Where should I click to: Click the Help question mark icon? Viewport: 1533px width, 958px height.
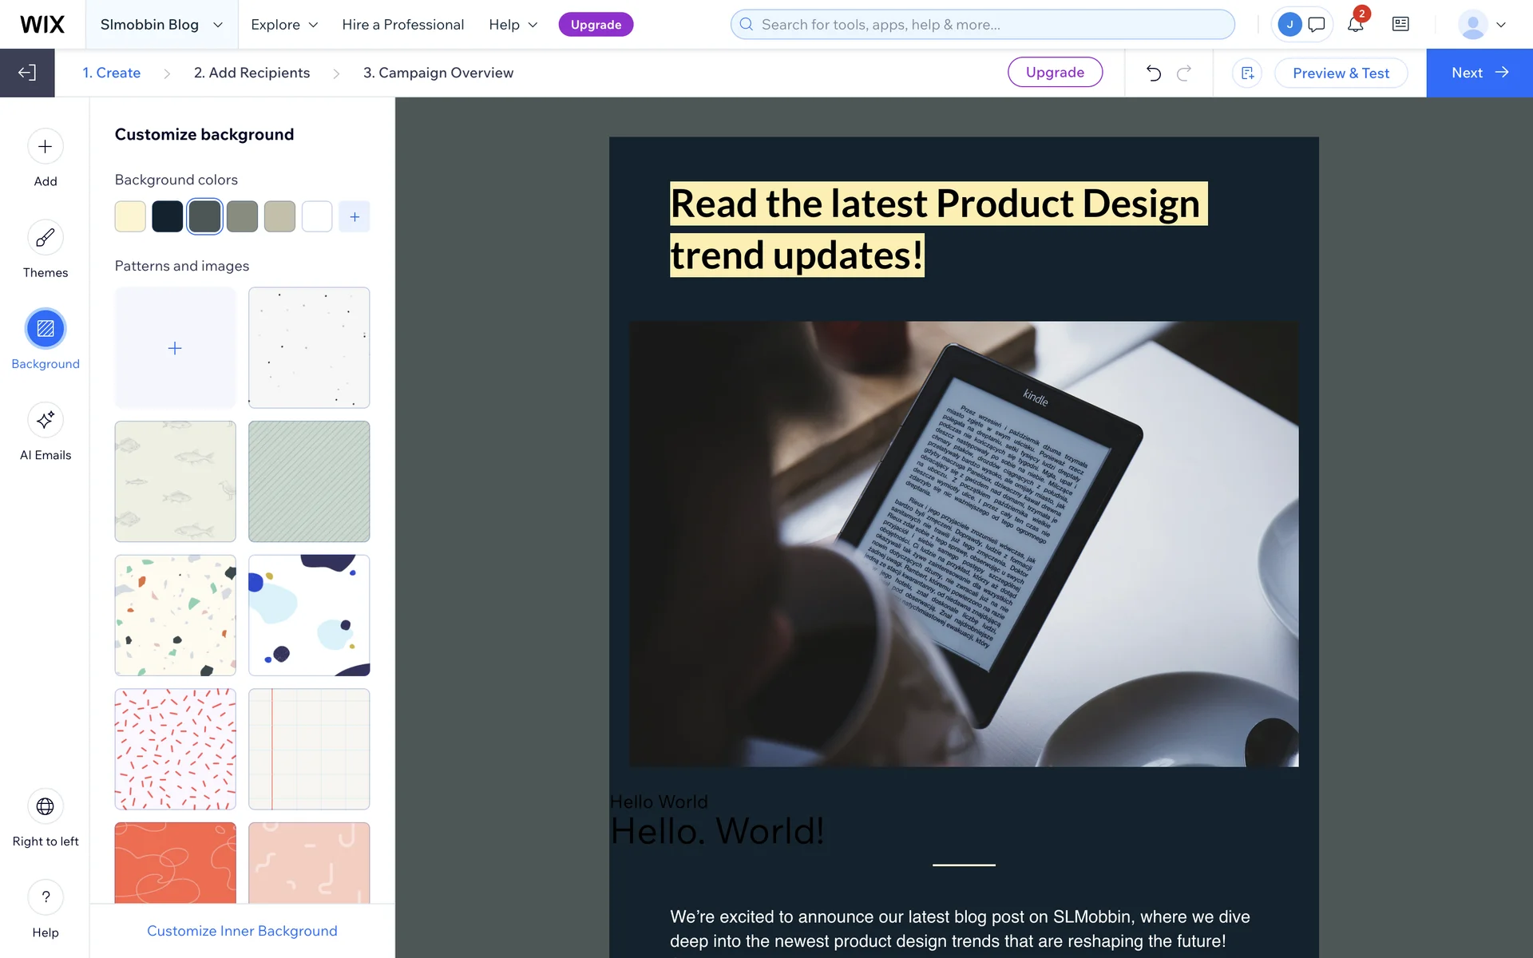click(x=46, y=897)
